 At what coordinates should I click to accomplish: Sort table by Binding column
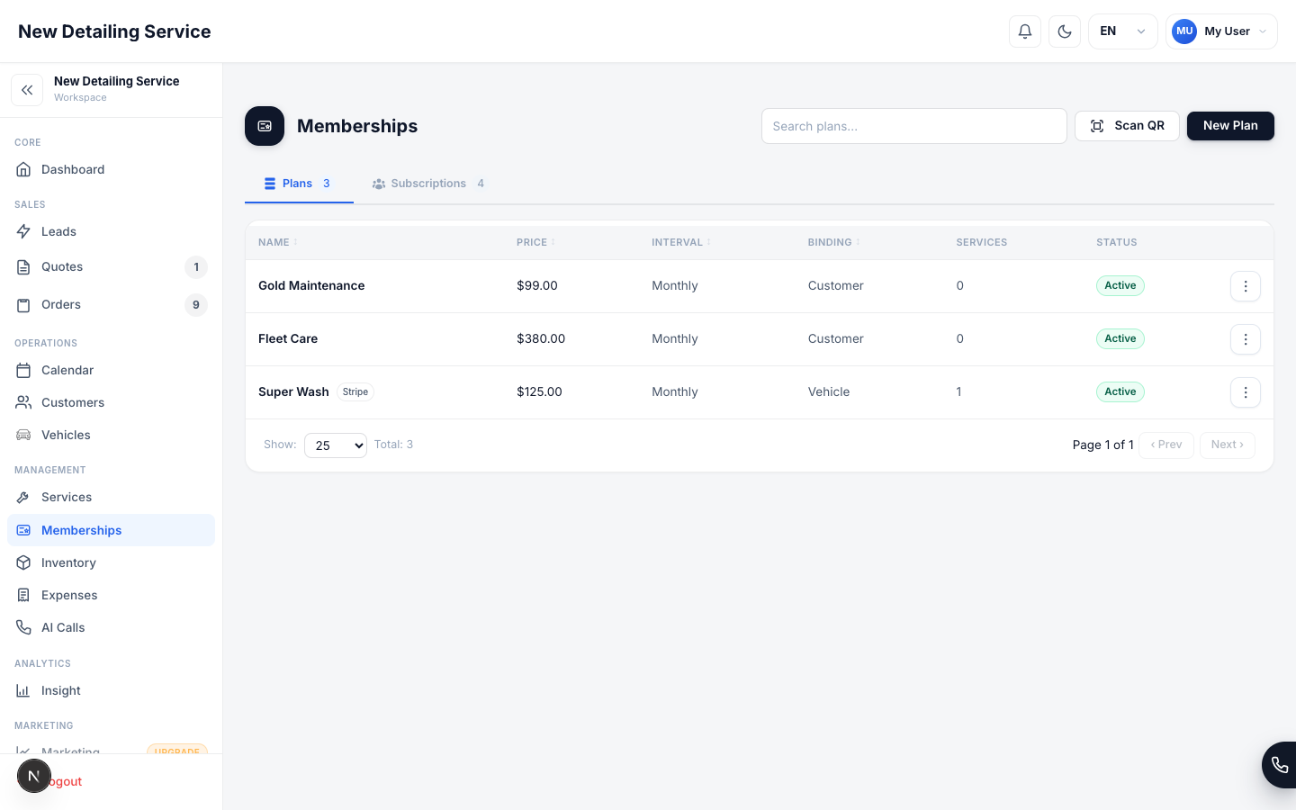[x=833, y=242]
